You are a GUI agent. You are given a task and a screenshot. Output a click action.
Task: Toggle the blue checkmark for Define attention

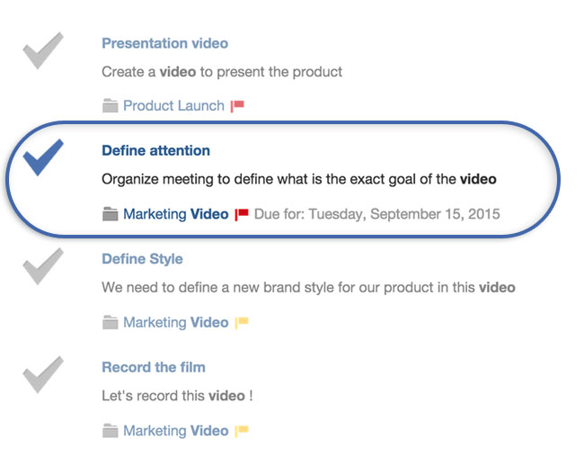point(43,157)
